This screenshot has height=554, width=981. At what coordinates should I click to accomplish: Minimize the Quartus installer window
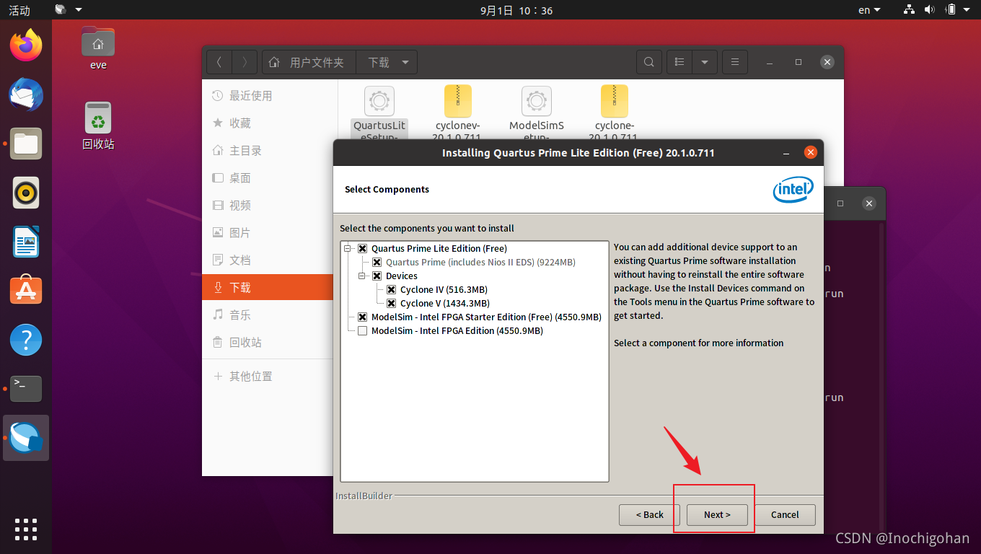786,153
